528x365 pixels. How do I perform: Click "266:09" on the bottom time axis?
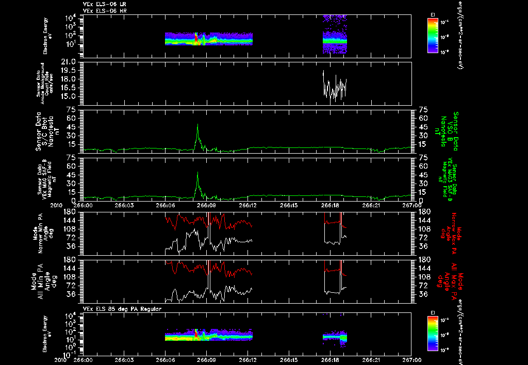coord(207,360)
